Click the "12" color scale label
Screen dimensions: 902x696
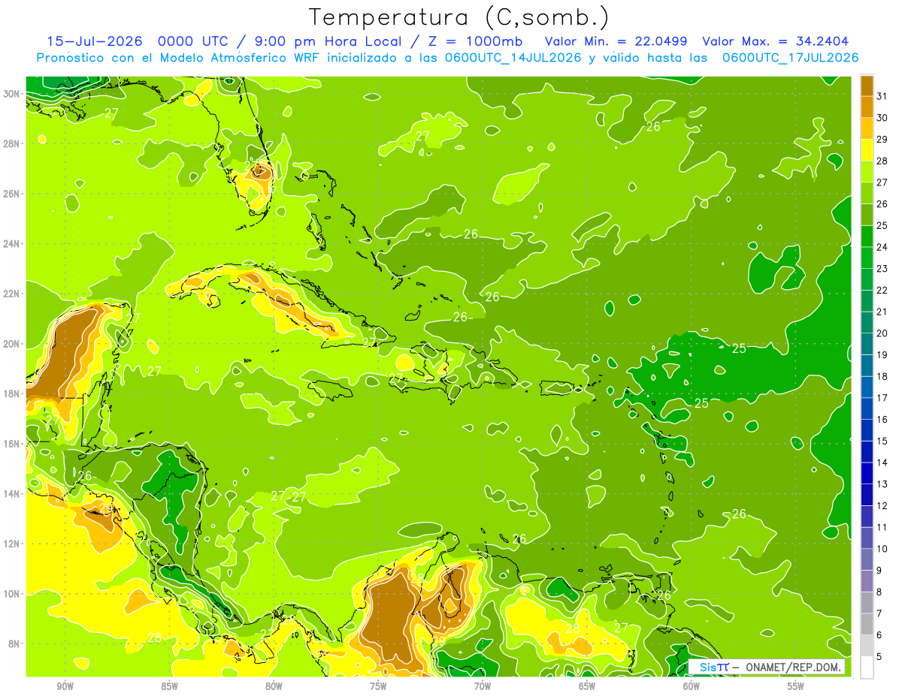[x=882, y=506]
